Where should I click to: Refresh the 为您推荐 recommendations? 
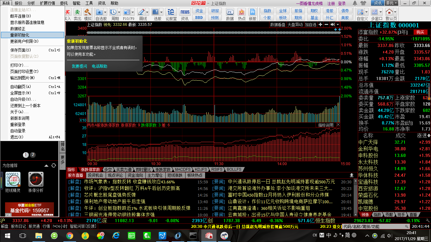pyautogui.click(x=54, y=165)
